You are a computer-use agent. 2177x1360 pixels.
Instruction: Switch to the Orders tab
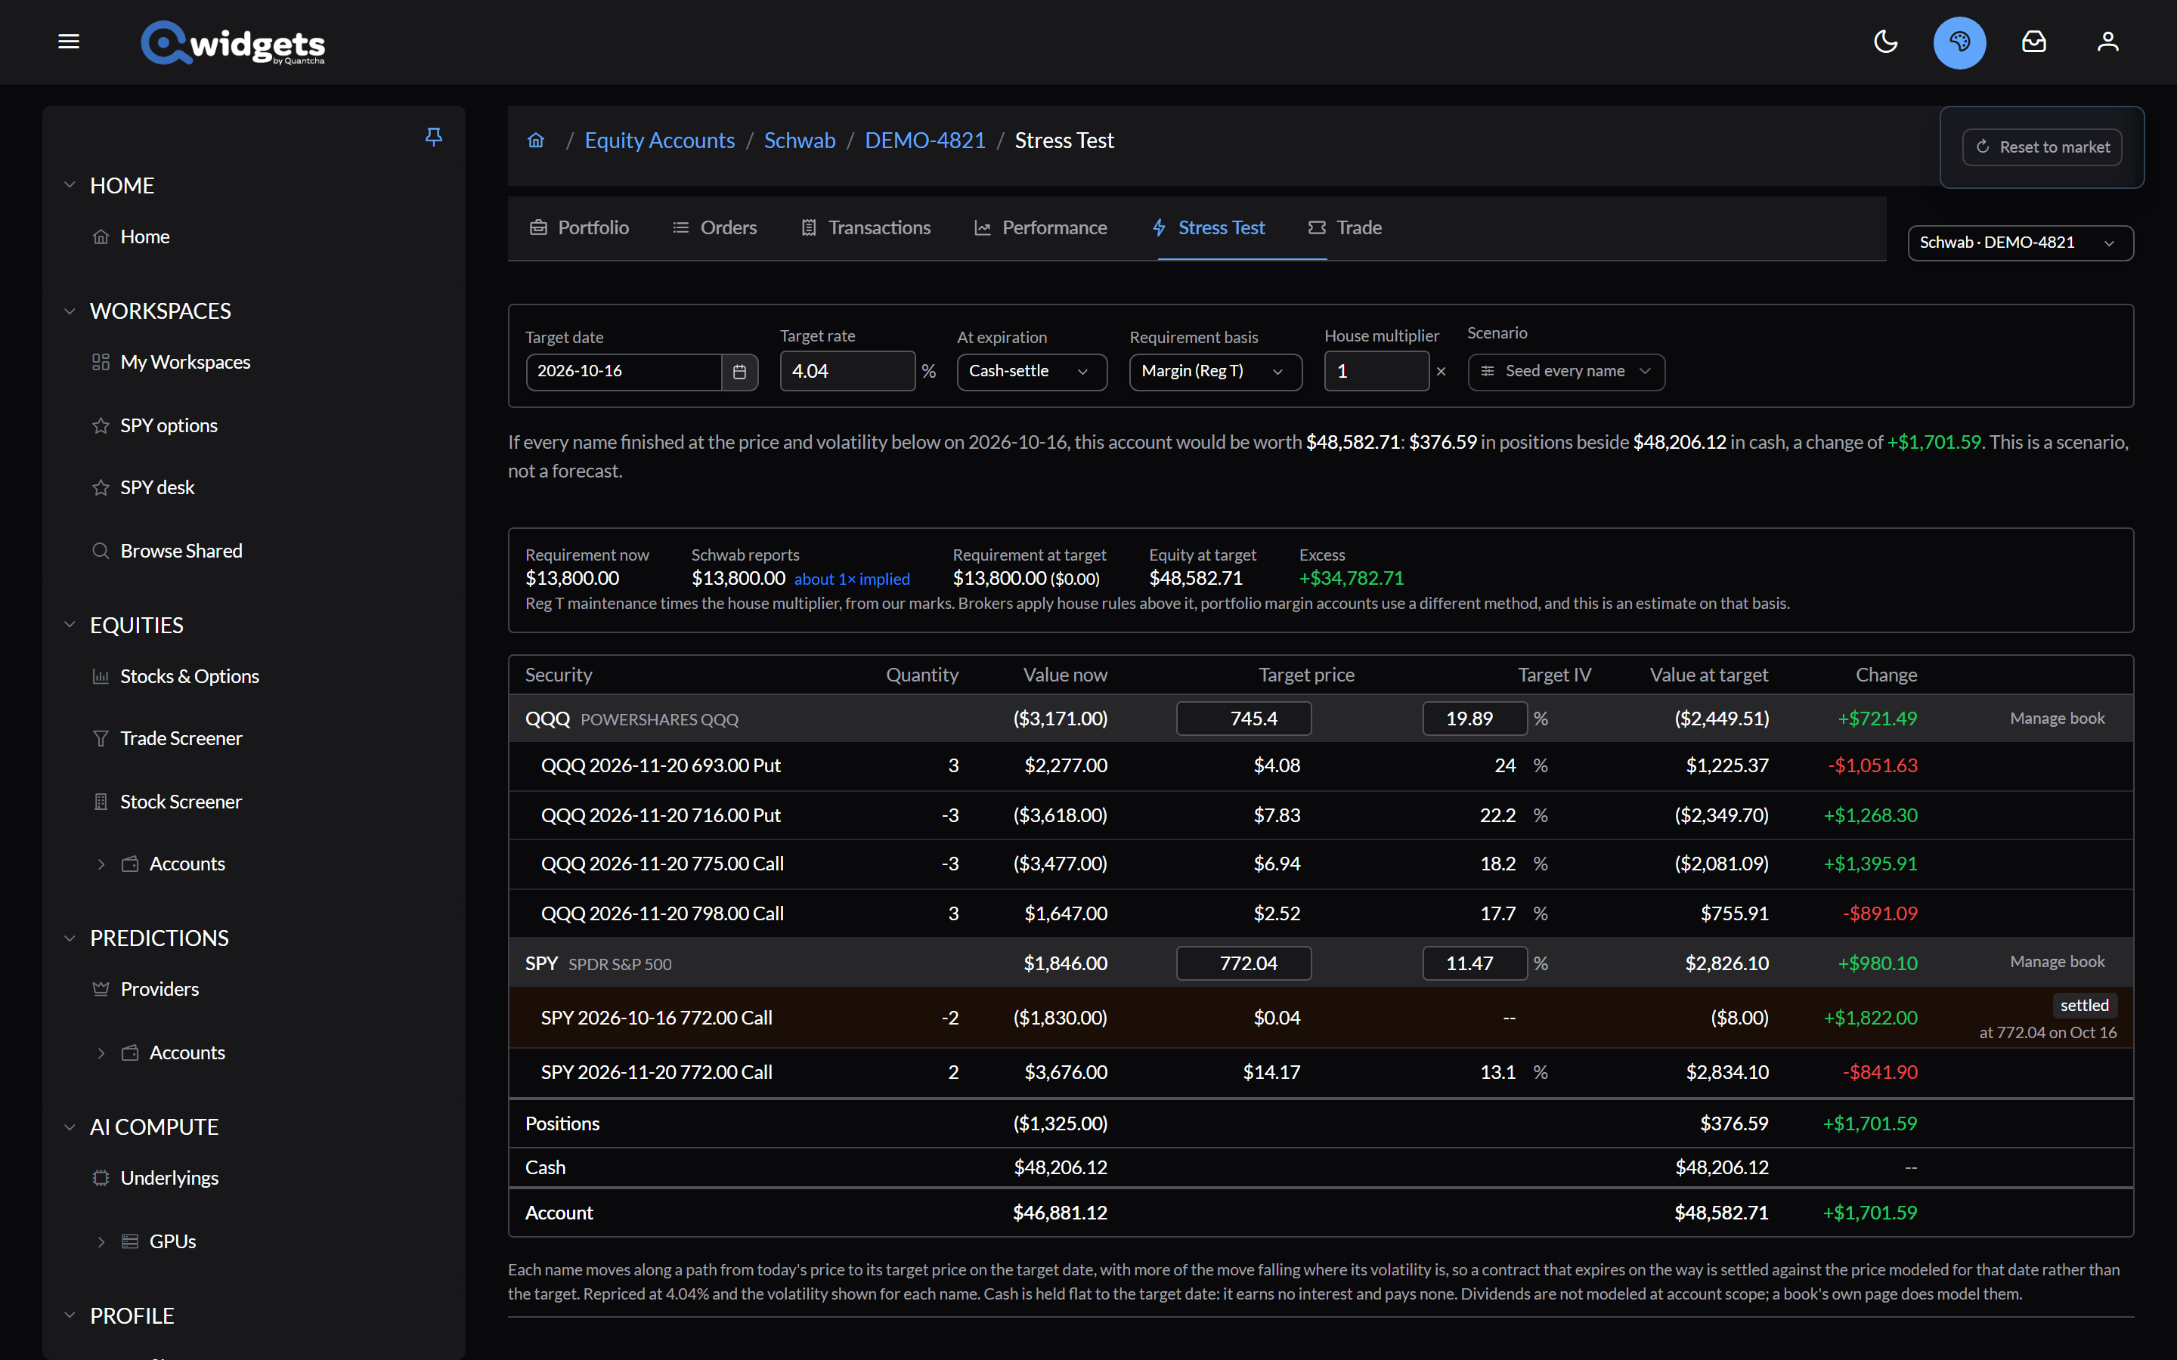(x=715, y=227)
